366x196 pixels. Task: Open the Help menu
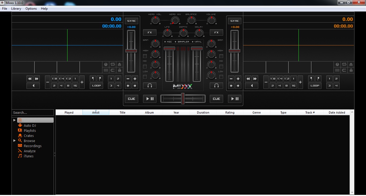[44, 9]
